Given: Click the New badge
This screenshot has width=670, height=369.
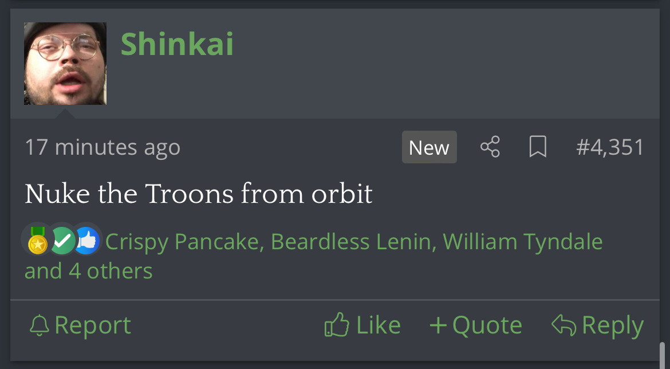Looking at the screenshot, I should (x=429, y=147).
